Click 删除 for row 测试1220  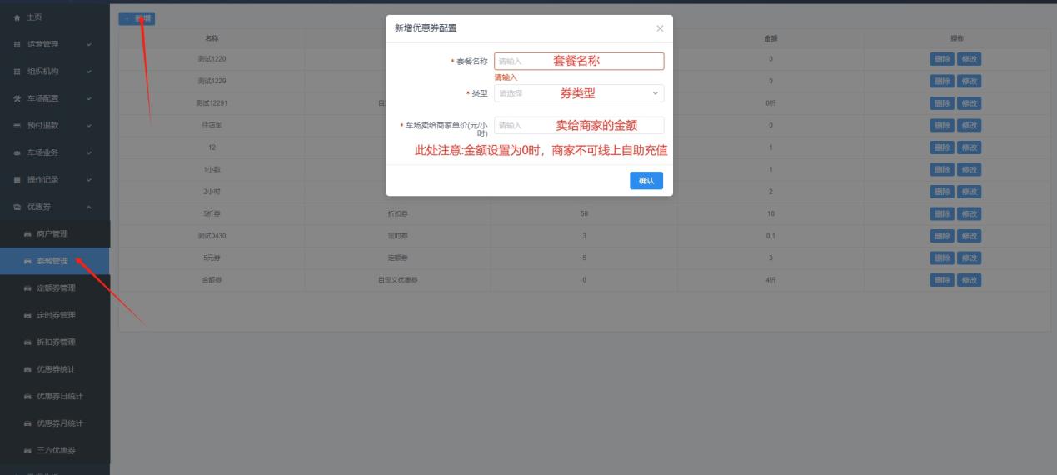click(942, 59)
